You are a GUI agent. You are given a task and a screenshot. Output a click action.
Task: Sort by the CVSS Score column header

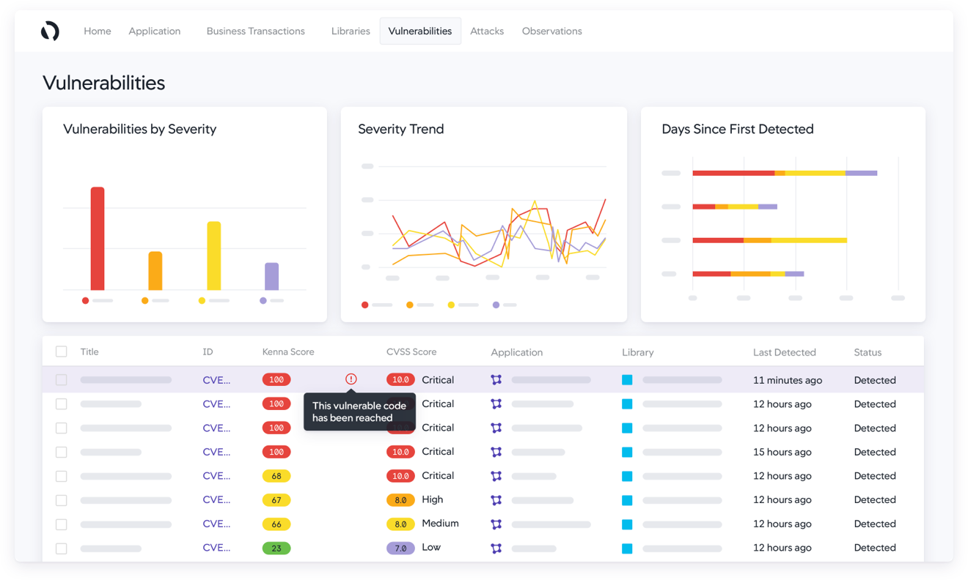tap(411, 352)
